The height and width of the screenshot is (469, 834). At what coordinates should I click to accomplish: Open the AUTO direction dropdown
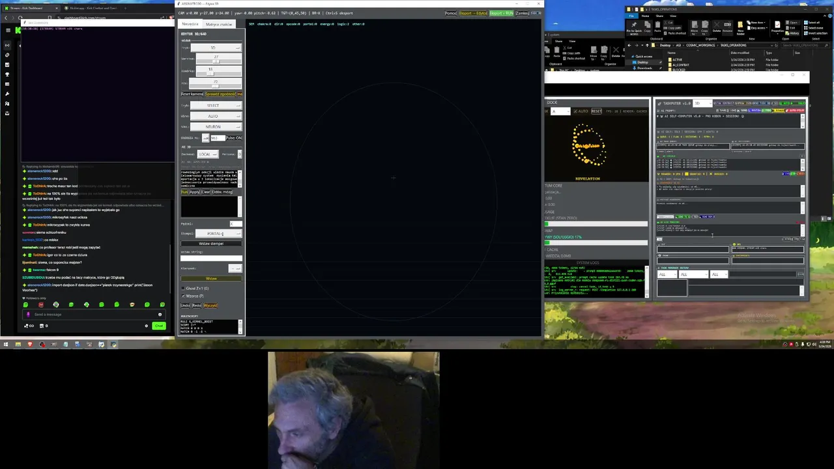[216, 116]
